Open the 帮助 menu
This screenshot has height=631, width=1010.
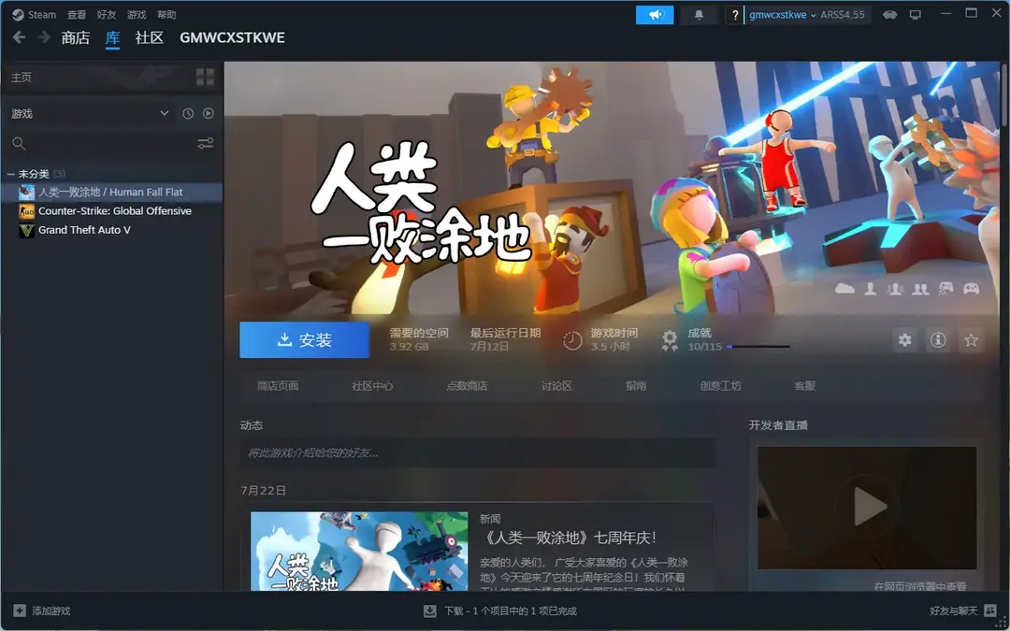coord(166,15)
